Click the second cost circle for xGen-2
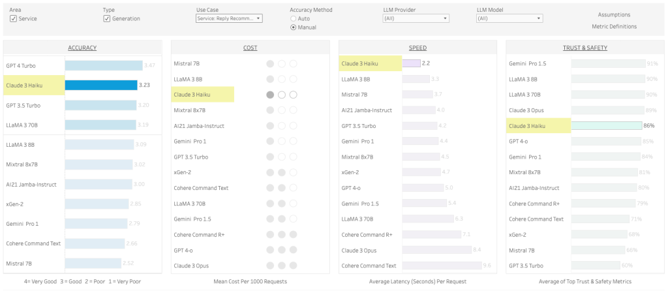668x293 pixels. (x=282, y=172)
